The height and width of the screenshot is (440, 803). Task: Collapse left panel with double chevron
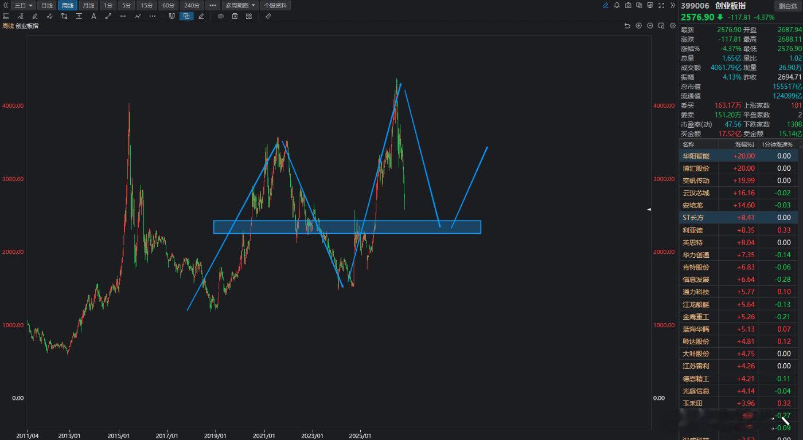[x=6, y=5]
